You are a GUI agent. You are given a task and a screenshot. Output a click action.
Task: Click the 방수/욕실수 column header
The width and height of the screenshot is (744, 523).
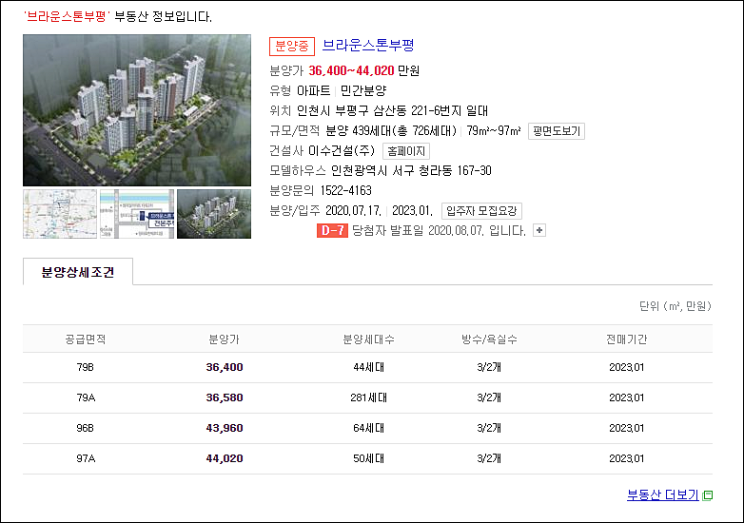(489, 339)
